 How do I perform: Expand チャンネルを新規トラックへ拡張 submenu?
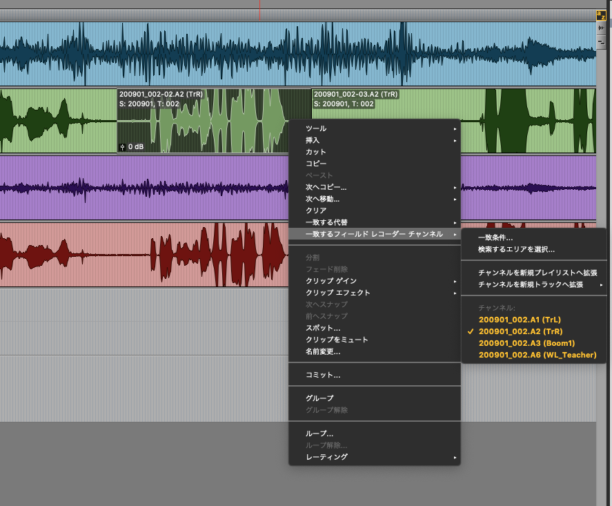tap(533, 284)
